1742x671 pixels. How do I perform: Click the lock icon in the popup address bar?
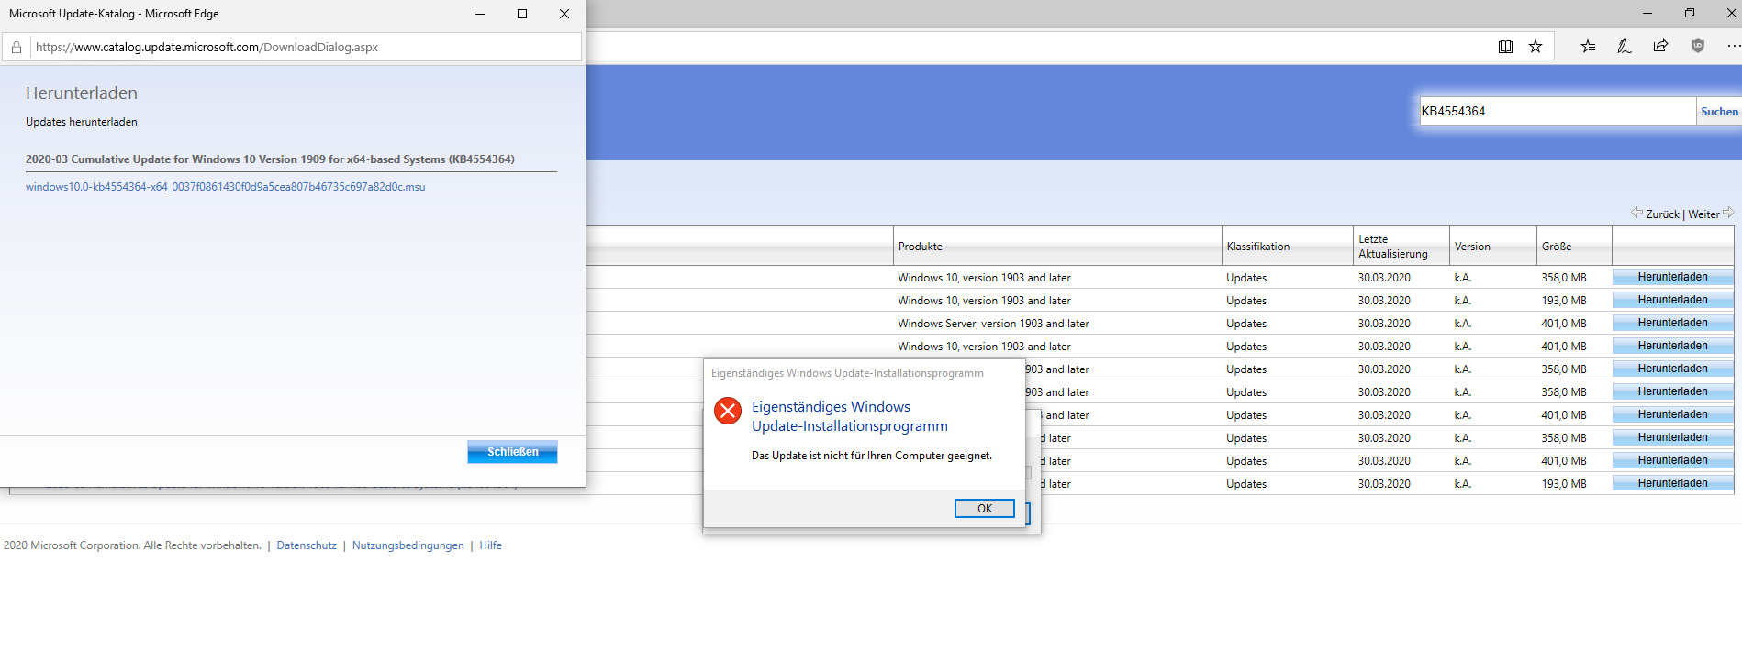pyautogui.click(x=17, y=47)
